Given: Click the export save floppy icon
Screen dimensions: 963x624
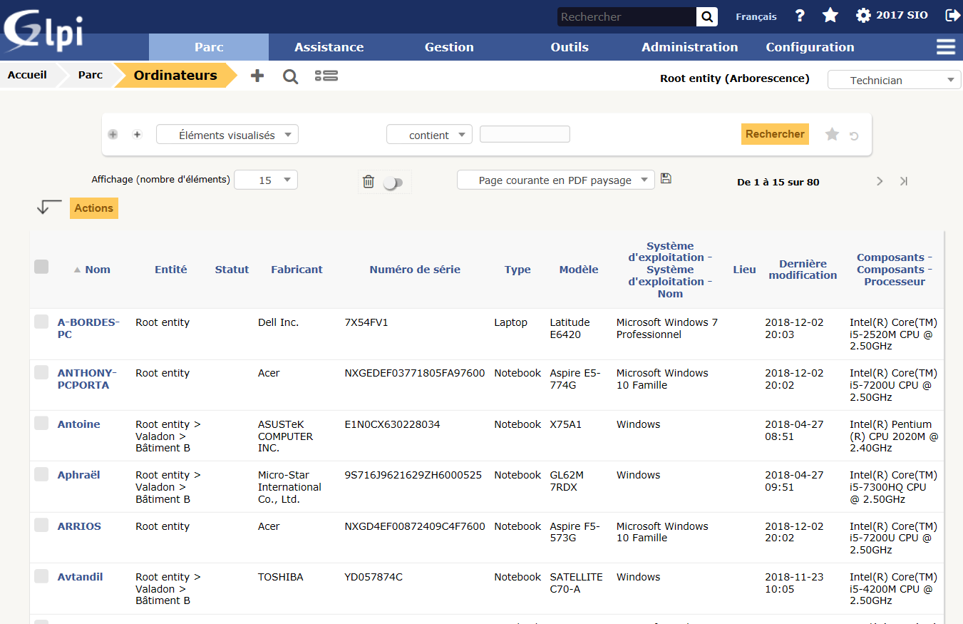Looking at the screenshot, I should click(666, 178).
